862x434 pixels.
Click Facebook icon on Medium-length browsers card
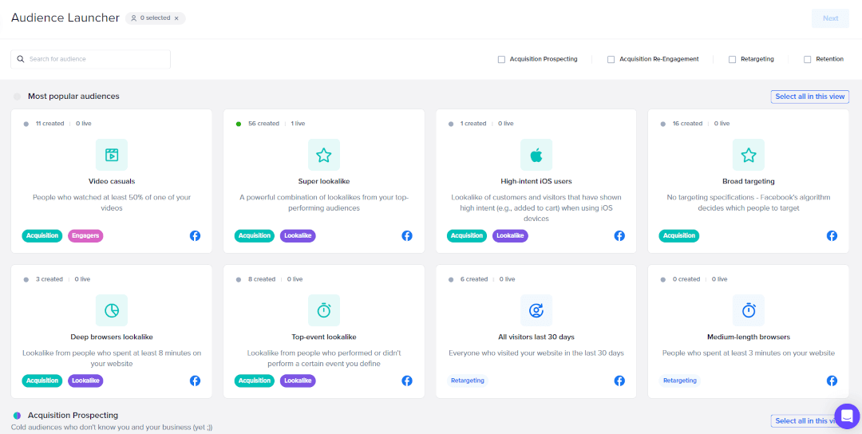[x=832, y=381]
